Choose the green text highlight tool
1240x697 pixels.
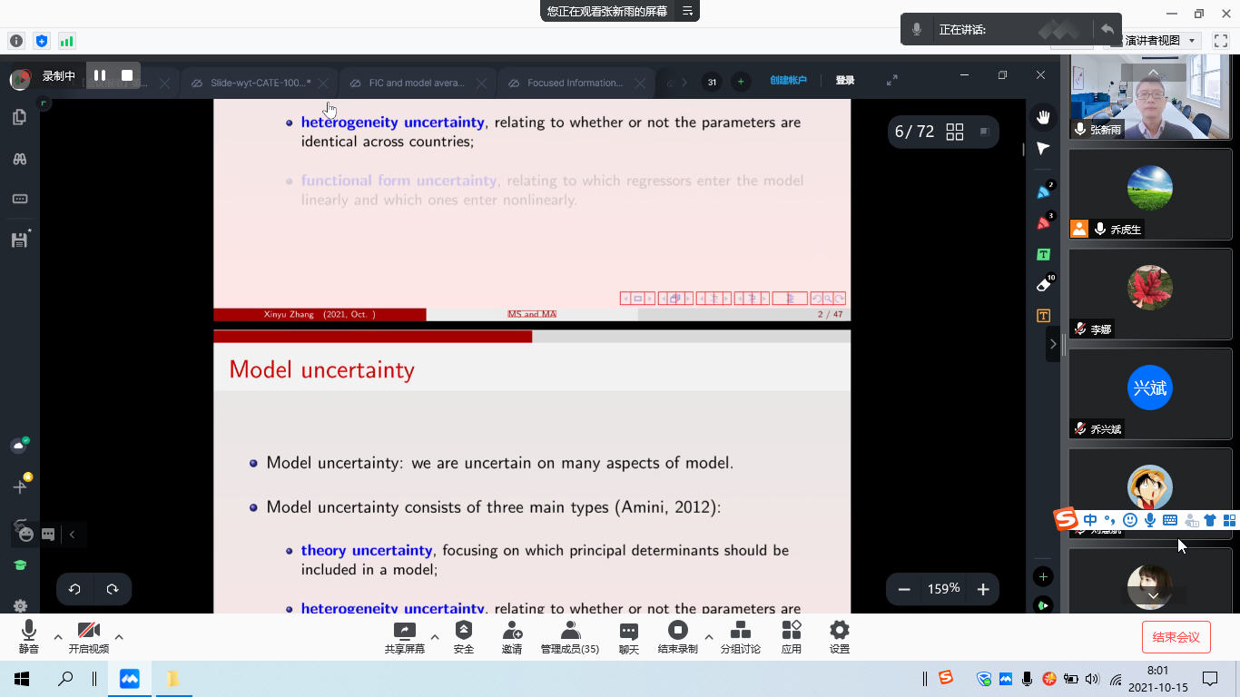[1043, 254]
